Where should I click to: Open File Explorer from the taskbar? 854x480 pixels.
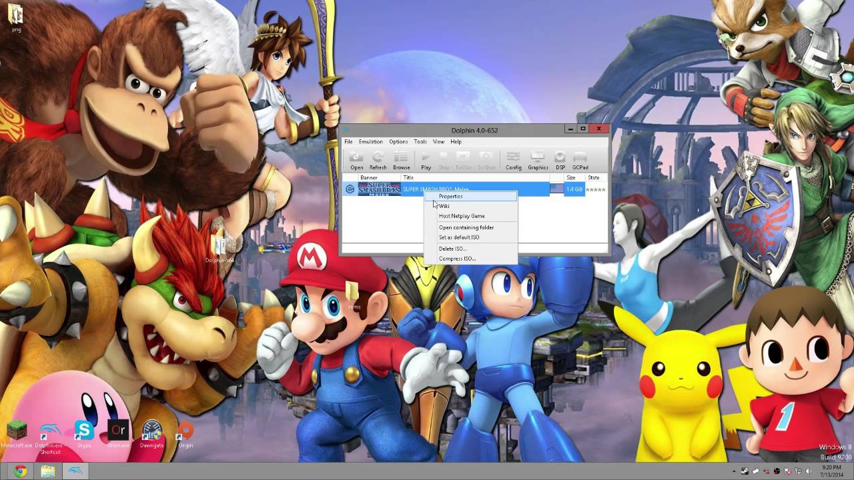pos(47,471)
